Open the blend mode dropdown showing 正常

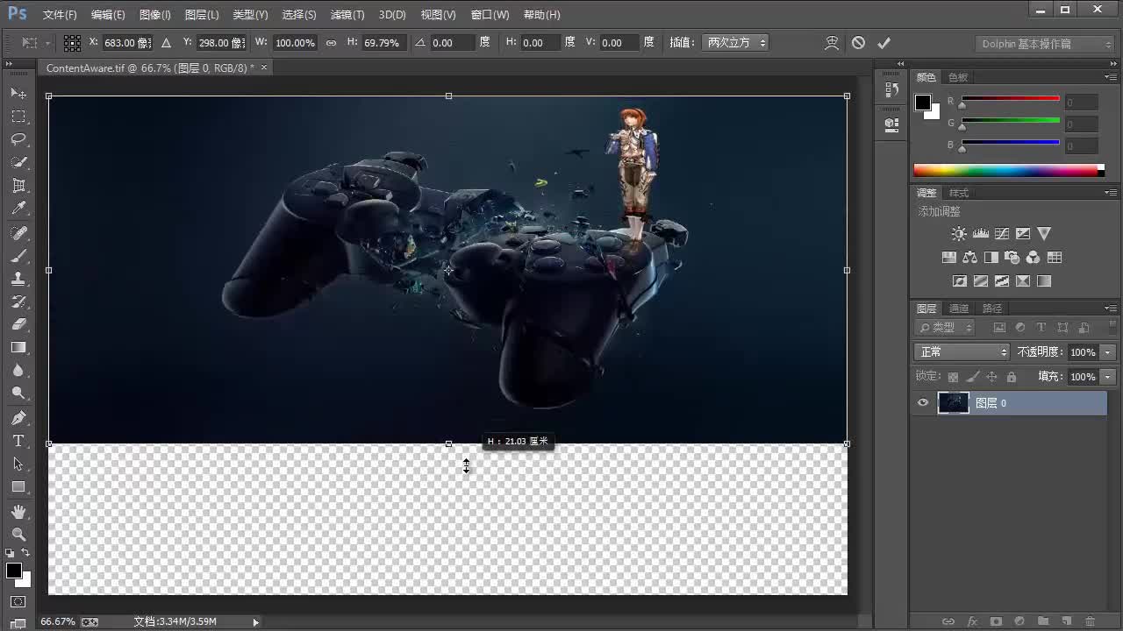pos(962,351)
